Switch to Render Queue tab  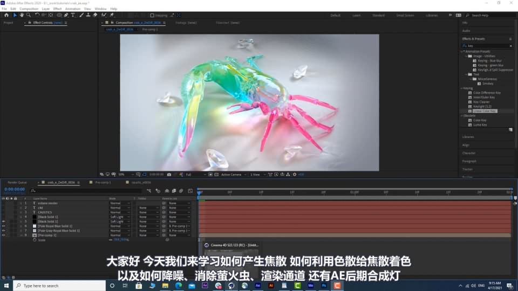pyautogui.click(x=17, y=183)
